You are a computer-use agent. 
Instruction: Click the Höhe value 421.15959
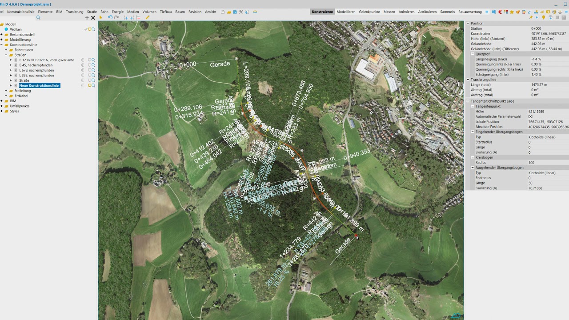point(548,112)
